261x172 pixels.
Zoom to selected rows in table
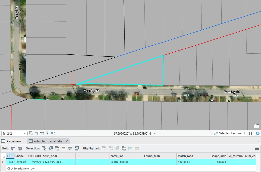[51, 148]
